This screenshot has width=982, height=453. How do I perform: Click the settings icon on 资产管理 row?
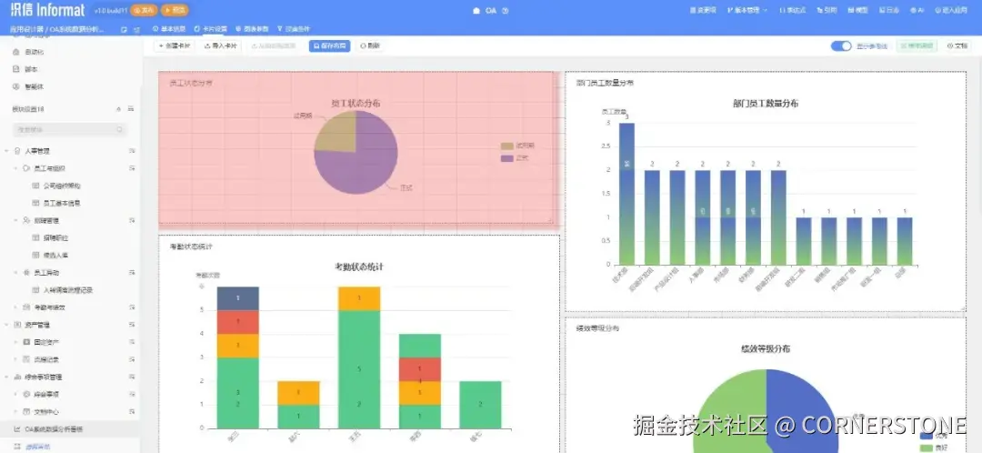point(132,325)
